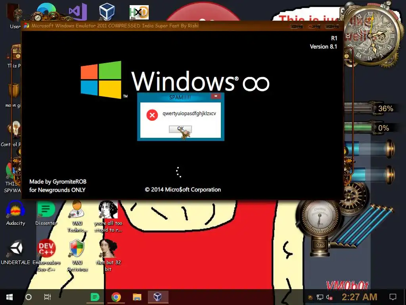Click 'Made by GyromiteROB' text
Image resolution: width=406 pixels, height=305 pixels.
[x=58, y=181]
